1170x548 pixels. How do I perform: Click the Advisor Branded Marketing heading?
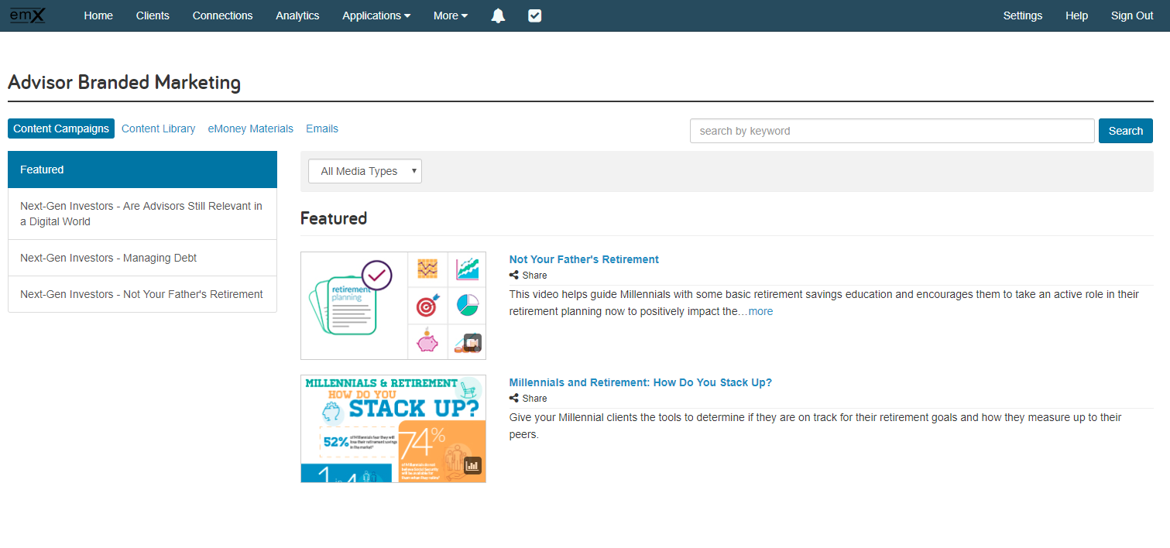[x=124, y=83]
